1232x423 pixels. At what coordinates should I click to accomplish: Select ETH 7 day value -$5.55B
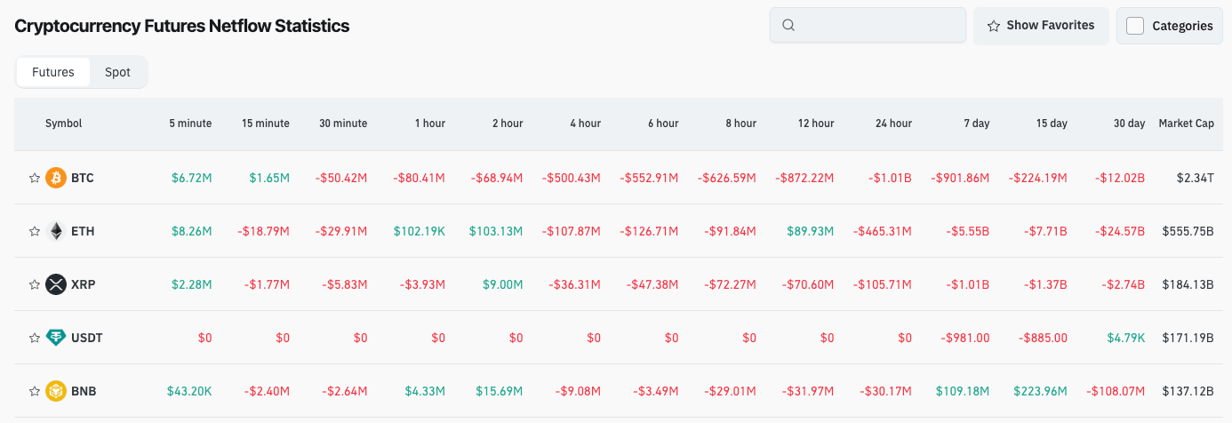[968, 231]
